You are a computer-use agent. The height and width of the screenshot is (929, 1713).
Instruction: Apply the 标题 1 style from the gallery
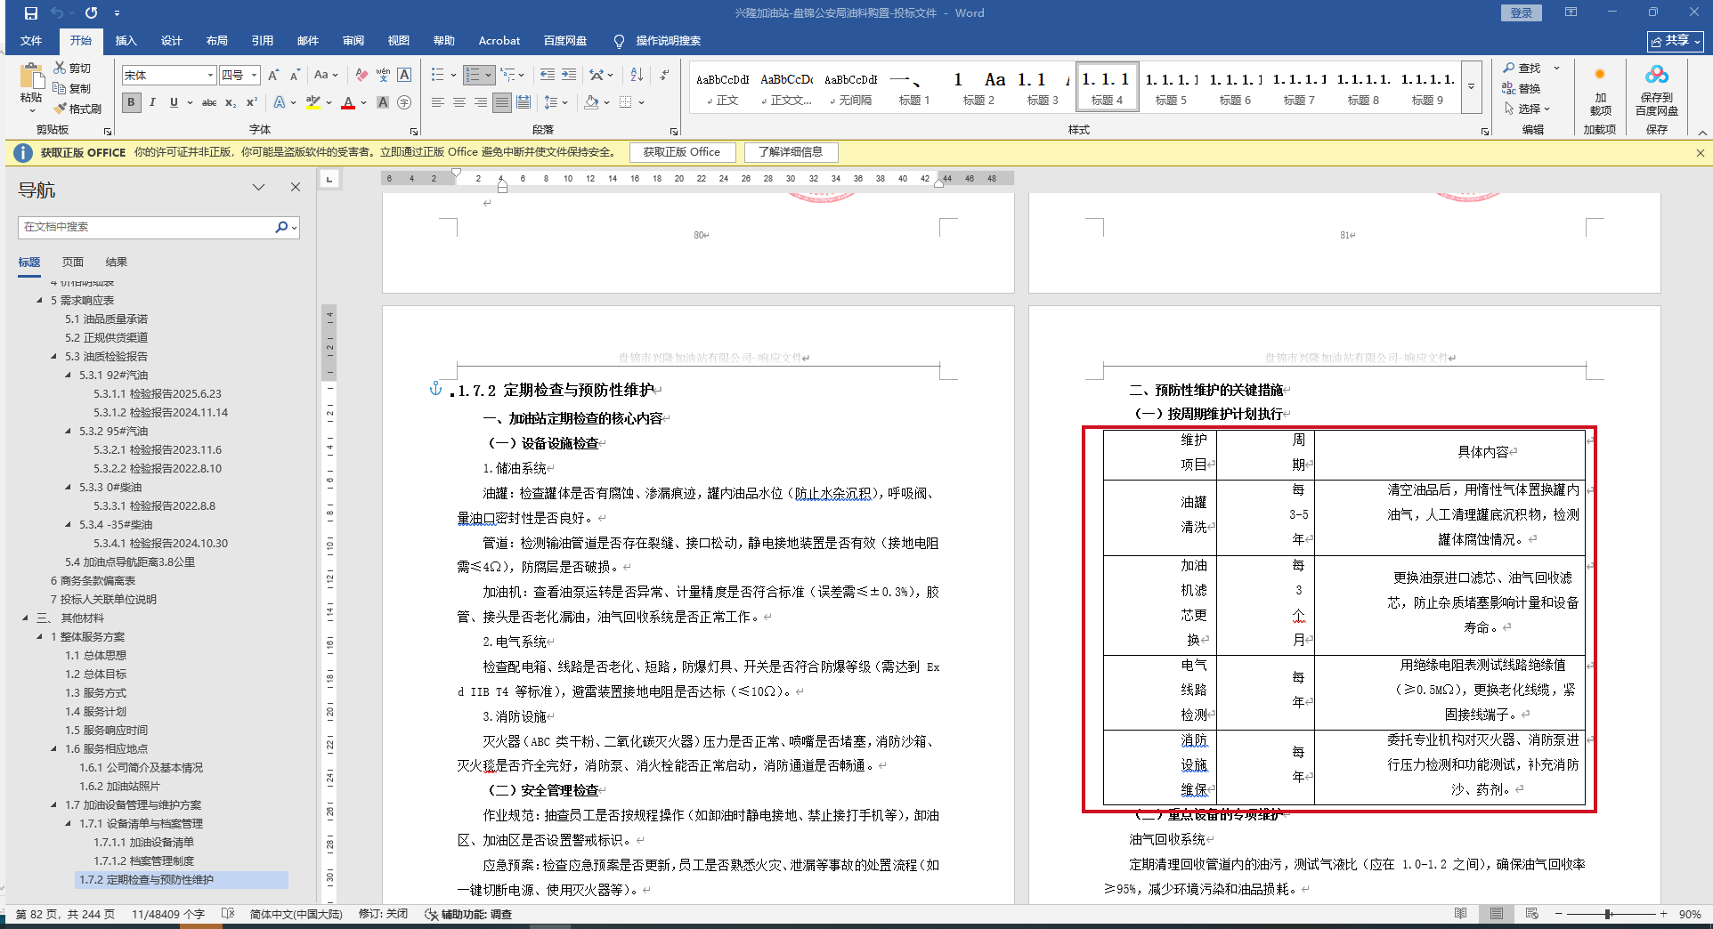(913, 87)
